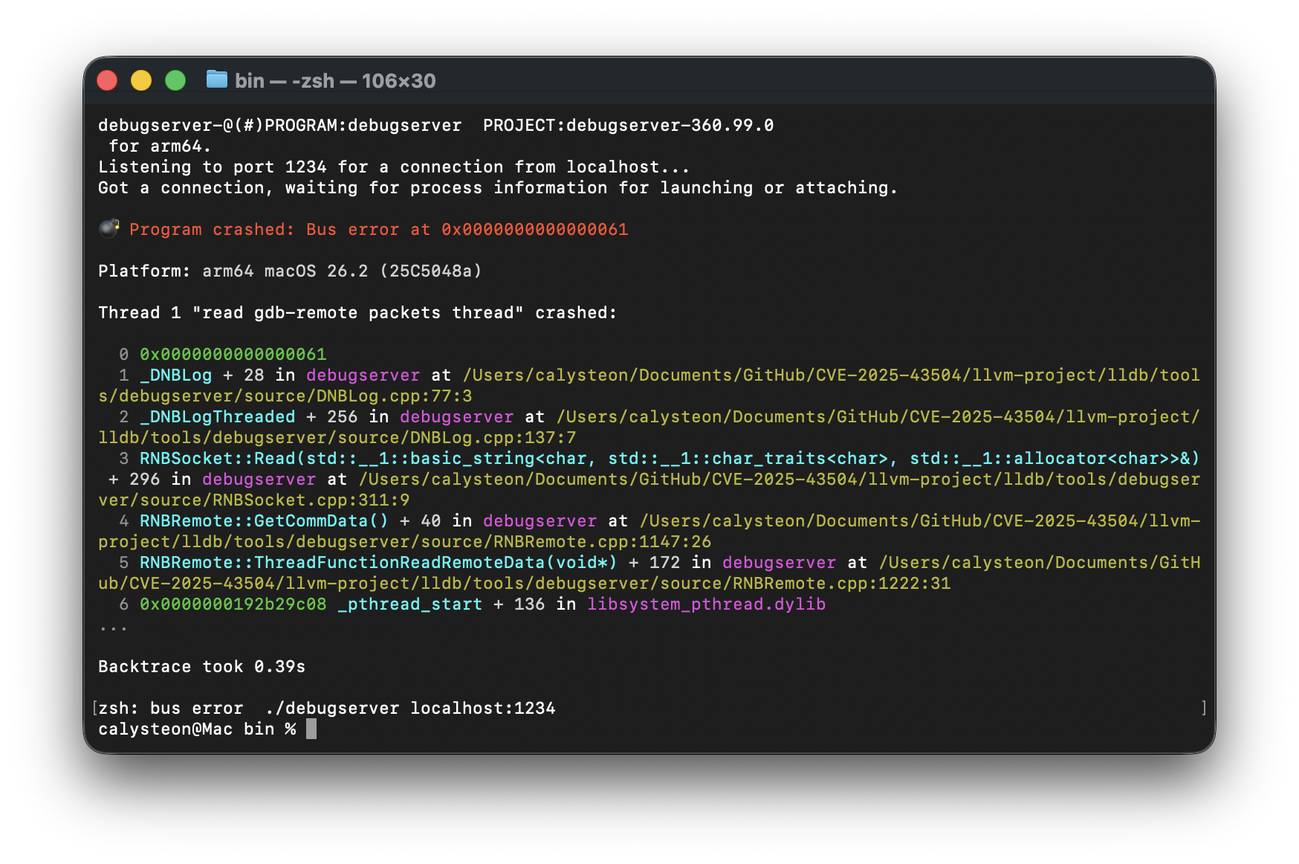Click the bomb emoji beside crash message
This screenshot has height=864, width=1299.
pyautogui.click(x=109, y=228)
